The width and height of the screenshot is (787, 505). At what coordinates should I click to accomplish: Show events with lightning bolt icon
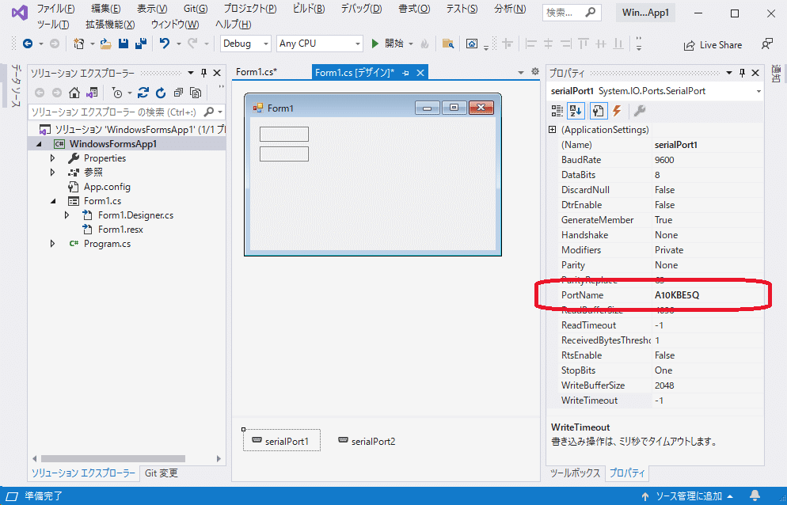617,111
